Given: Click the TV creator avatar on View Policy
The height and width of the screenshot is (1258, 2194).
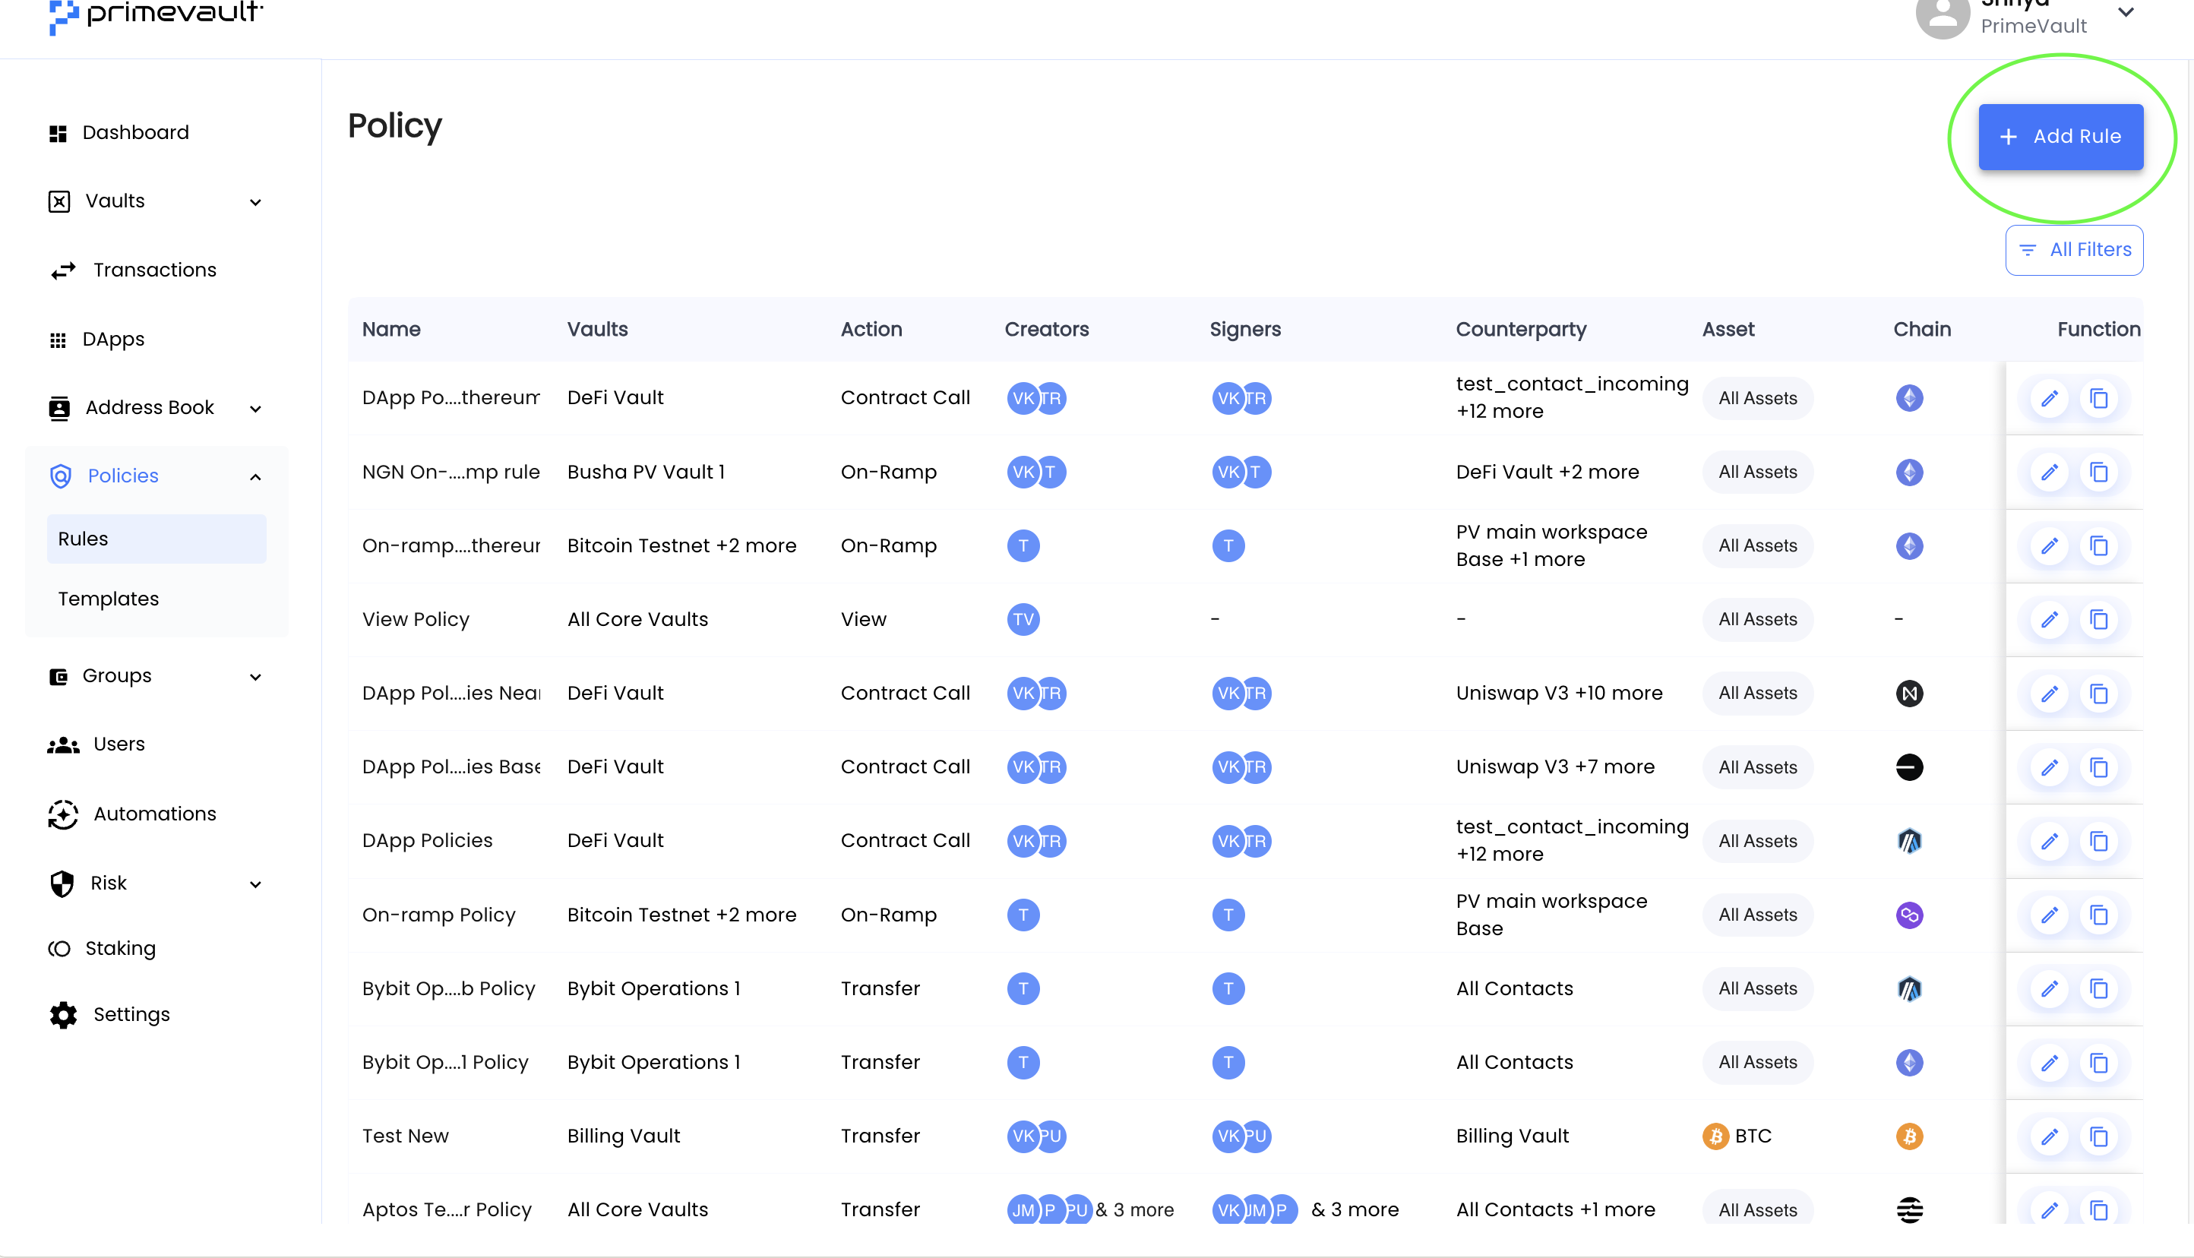Looking at the screenshot, I should [x=1023, y=619].
